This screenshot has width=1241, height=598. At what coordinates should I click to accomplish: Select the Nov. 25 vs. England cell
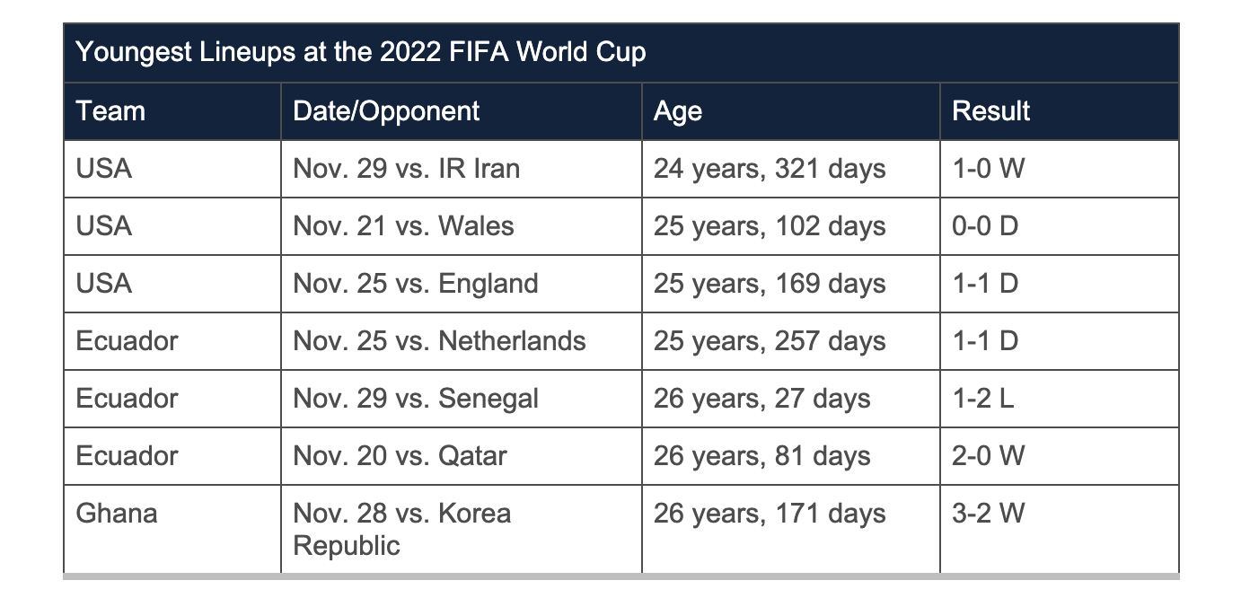(x=462, y=284)
